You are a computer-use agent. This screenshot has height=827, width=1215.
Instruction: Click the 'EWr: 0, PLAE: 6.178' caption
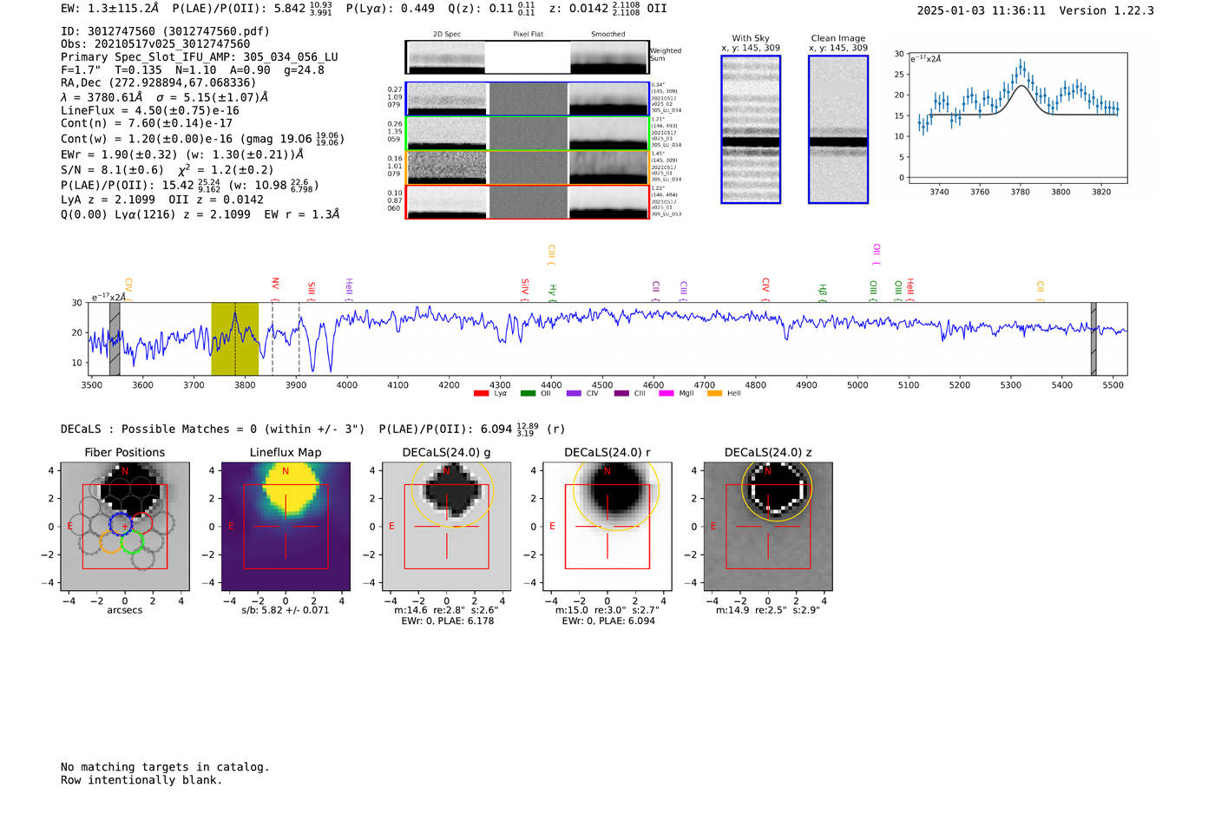(x=447, y=621)
